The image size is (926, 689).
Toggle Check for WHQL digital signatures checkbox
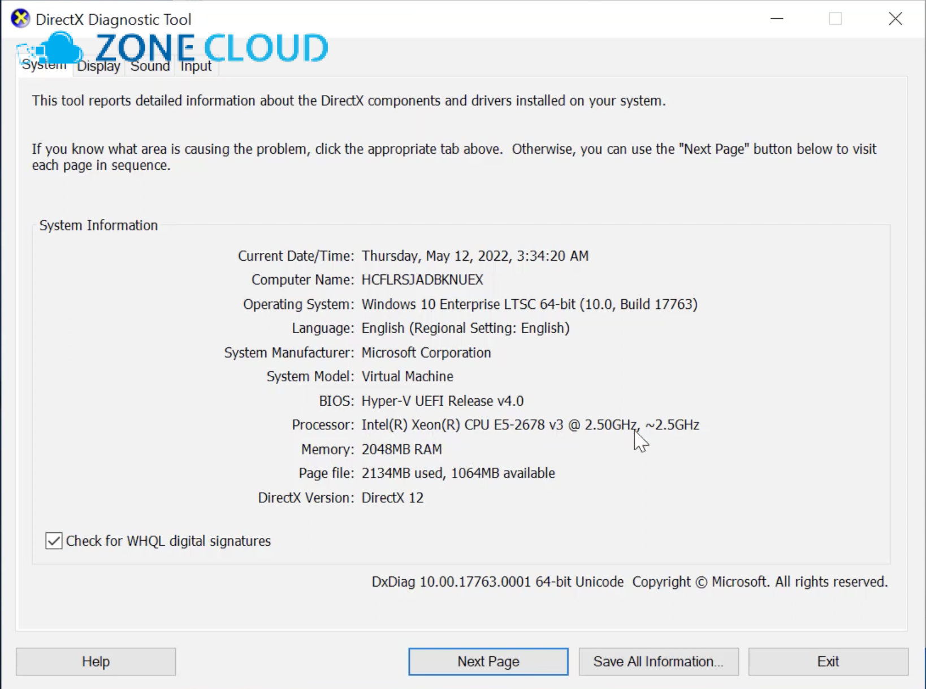click(54, 541)
